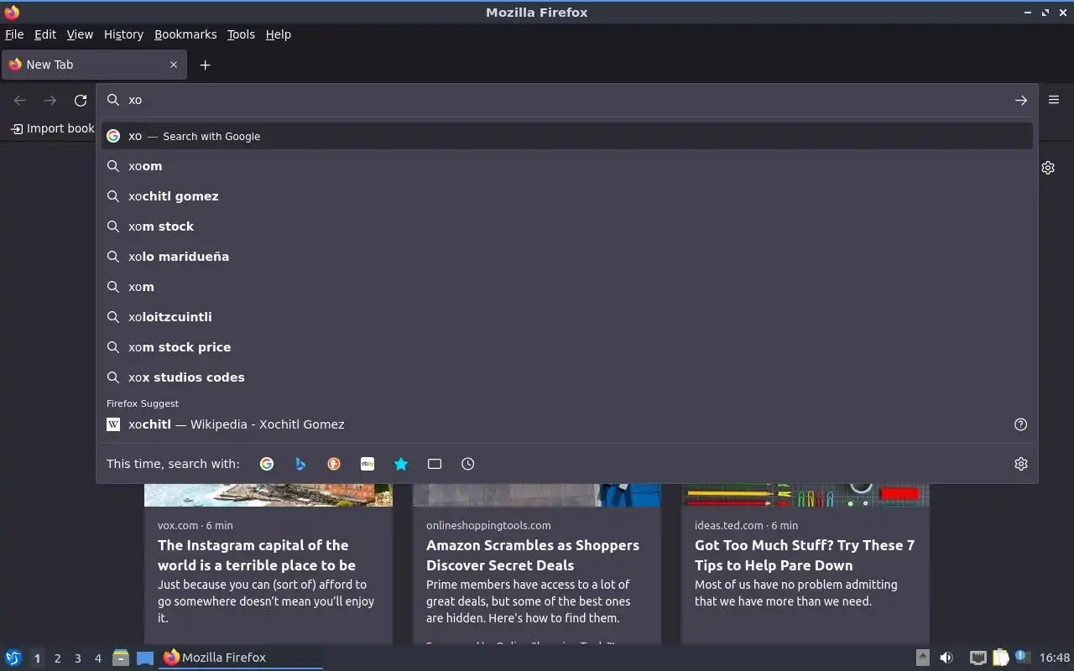The width and height of the screenshot is (1074, 671).
Task: Choose the 'xochitl gomez' suggestion
Action: tap(567, 196)
